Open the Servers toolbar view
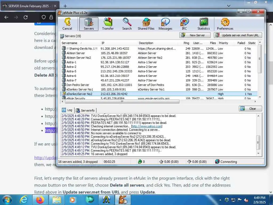 pyautogui.click(x=89, y=24)
